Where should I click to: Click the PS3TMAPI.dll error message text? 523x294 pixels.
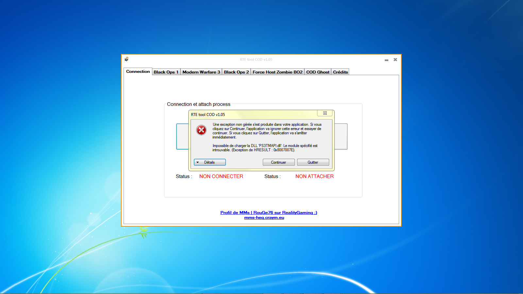pyautogui.click(x=265, y=148)
